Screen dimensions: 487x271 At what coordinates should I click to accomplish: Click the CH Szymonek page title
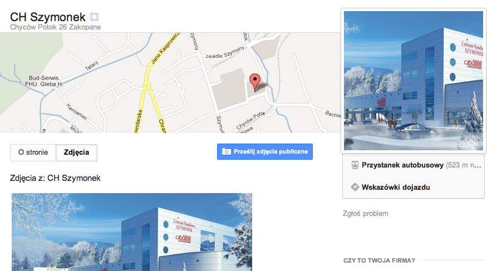coord(48,17)
